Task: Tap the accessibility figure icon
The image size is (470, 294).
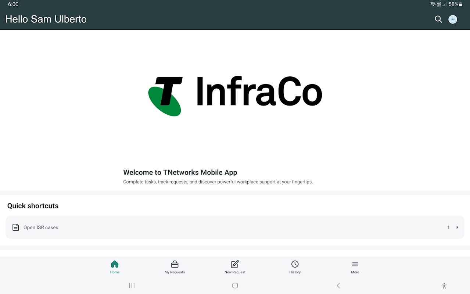Action: (444, 286)
